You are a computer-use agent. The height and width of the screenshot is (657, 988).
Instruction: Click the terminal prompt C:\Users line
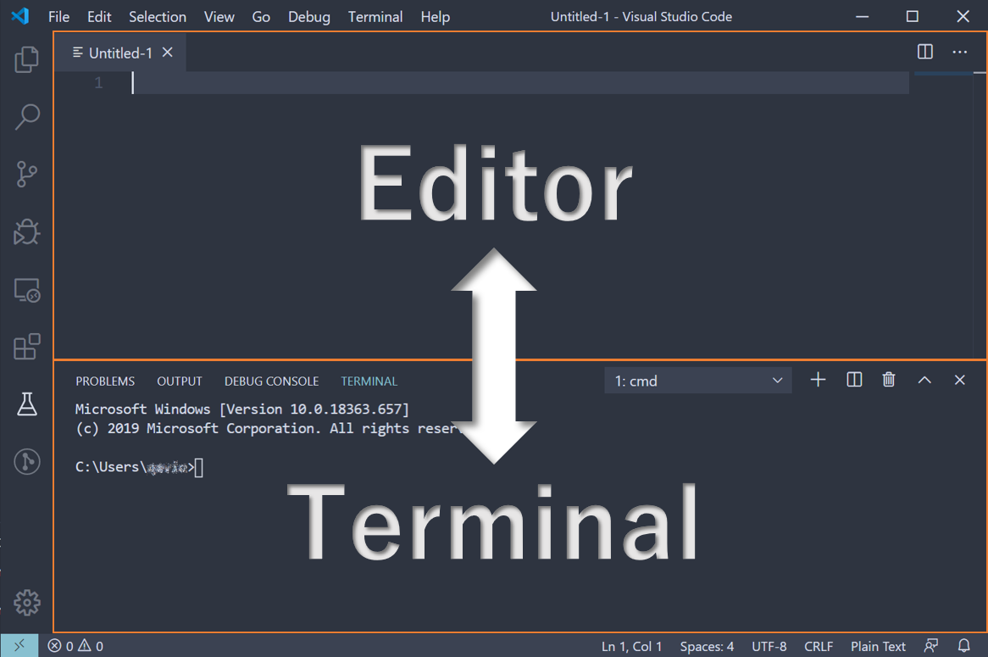[139, 467]
